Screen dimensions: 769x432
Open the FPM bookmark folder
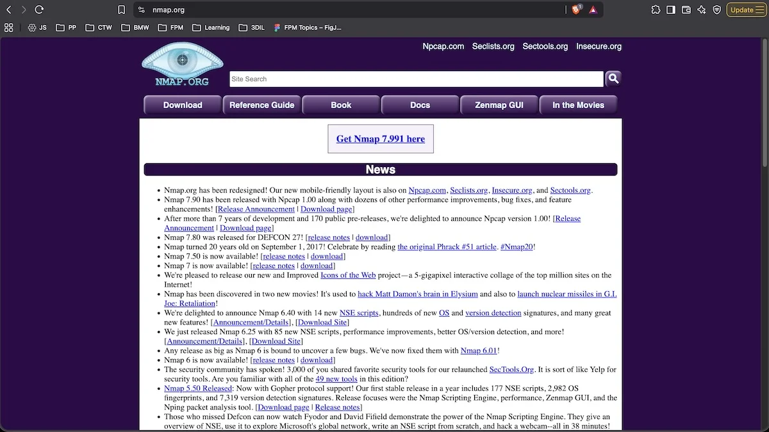(170, 28)
